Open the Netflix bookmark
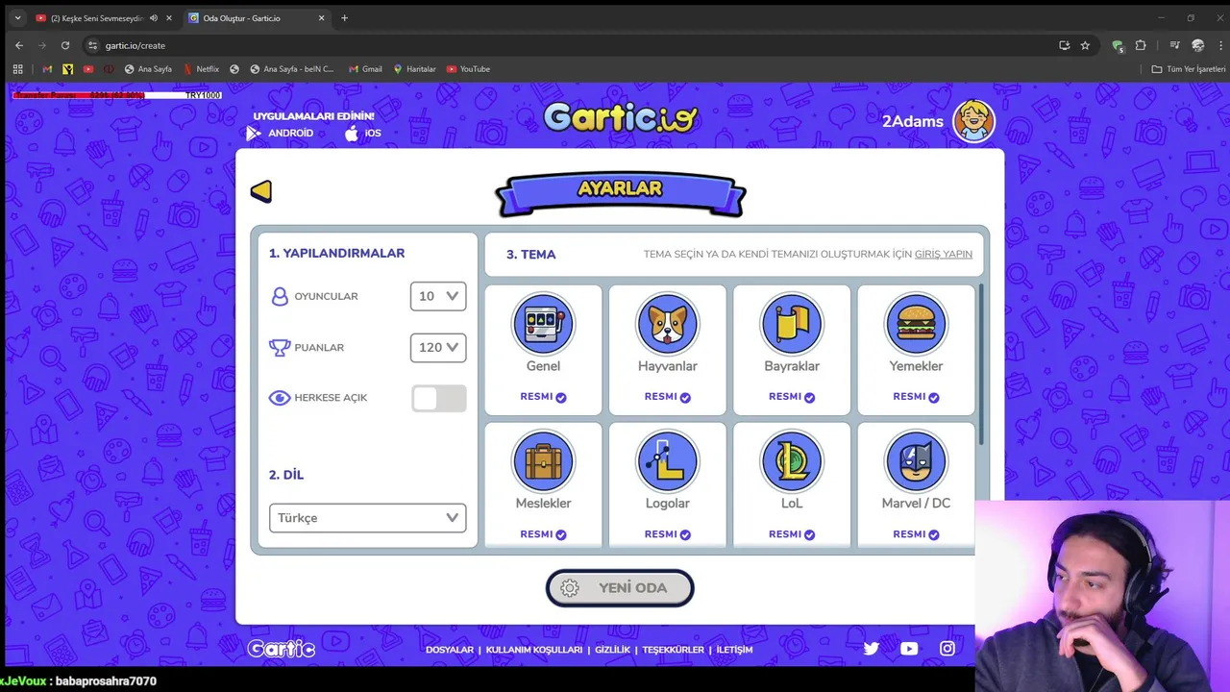Screen dimensions: 1230x692 coord(201,69)
